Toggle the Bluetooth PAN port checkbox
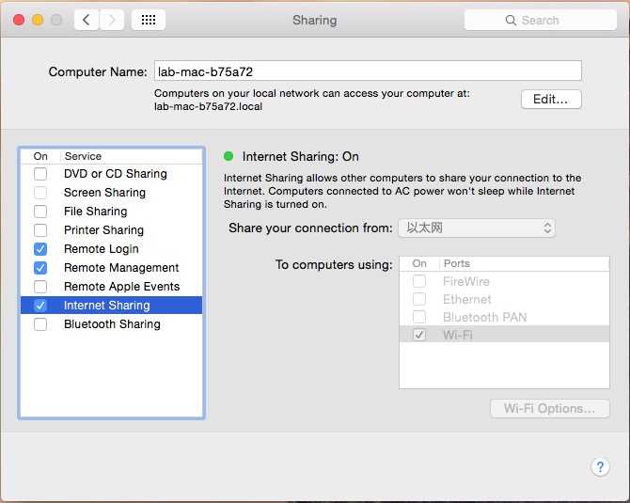 click(419, 317)
